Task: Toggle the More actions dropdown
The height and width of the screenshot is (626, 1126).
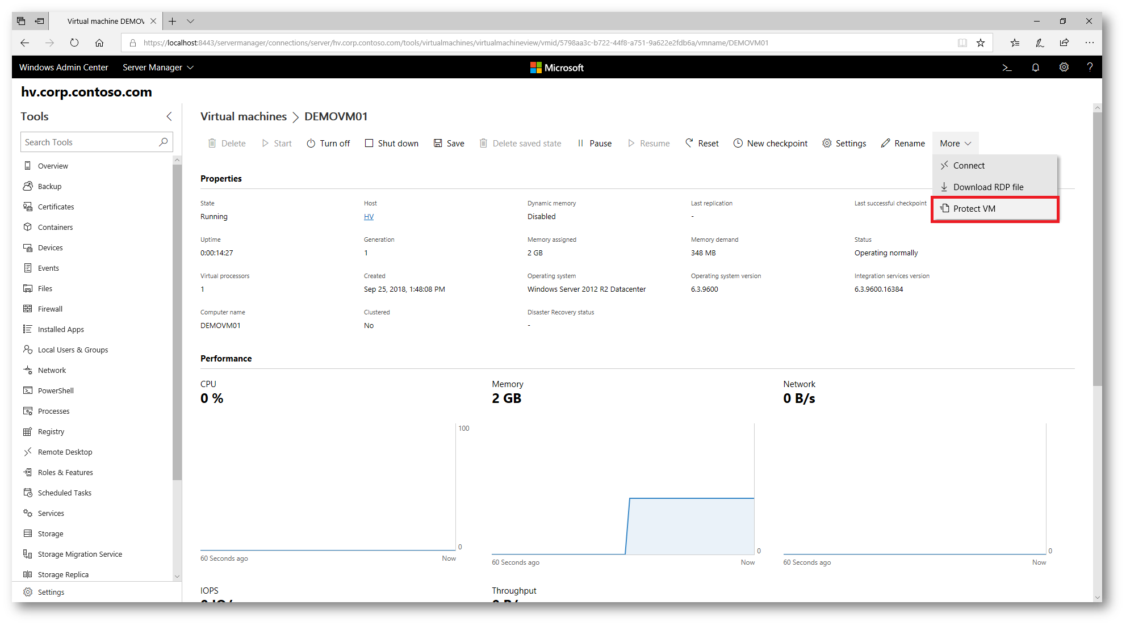Action: [955, 144]
